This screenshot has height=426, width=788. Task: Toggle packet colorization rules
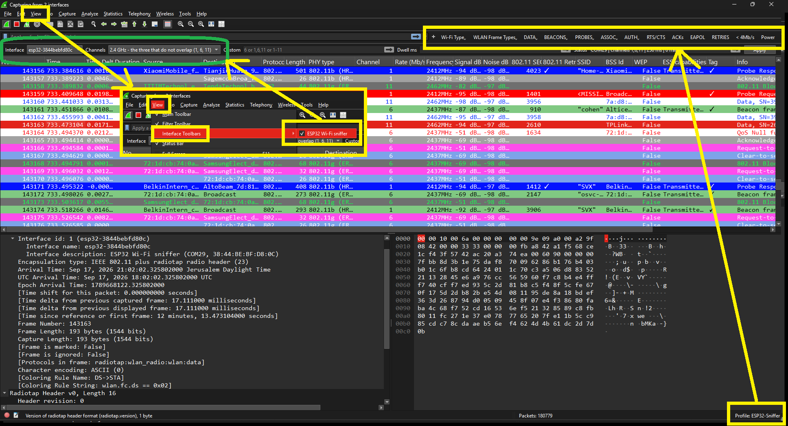[167, 24]
